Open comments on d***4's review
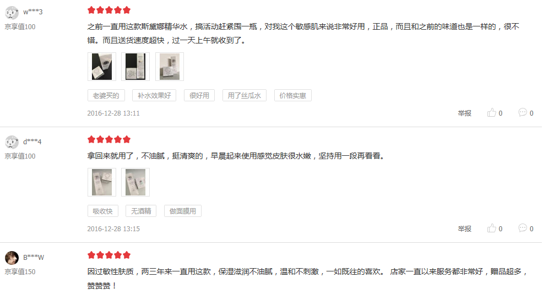 pos(526,228)
